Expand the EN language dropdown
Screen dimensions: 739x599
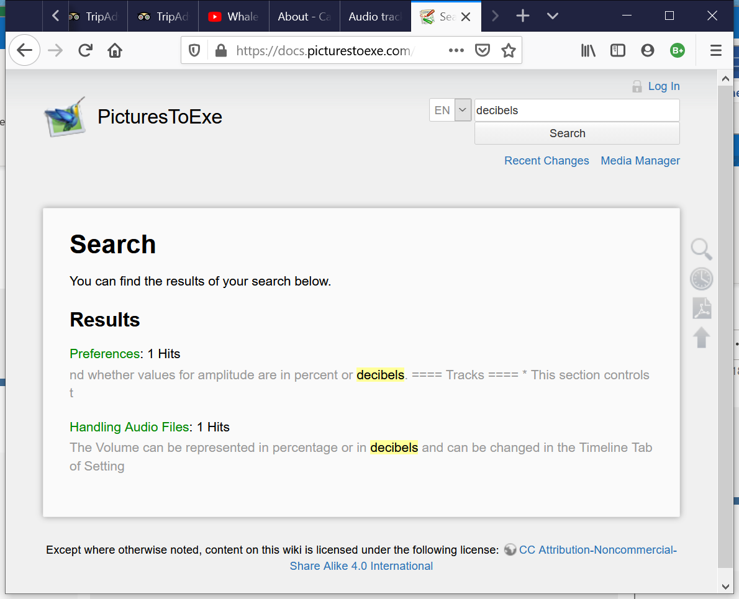pyautogui.click(x=463, y=110)
